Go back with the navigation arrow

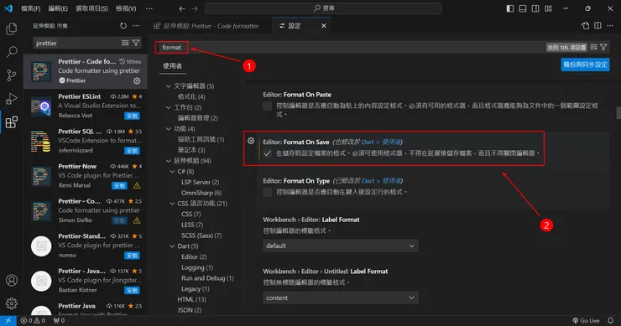(182, 8)
